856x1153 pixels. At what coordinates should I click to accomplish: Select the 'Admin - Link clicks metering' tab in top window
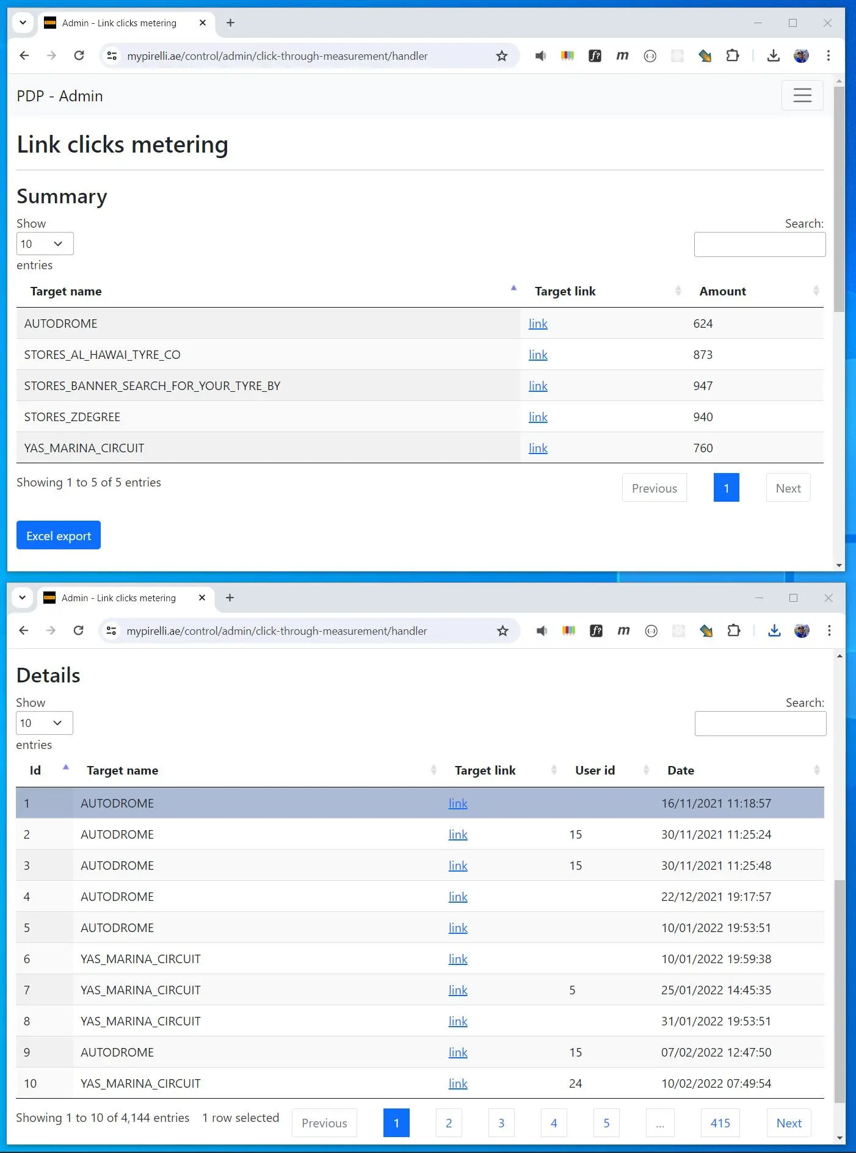click(x=125, y=23)
